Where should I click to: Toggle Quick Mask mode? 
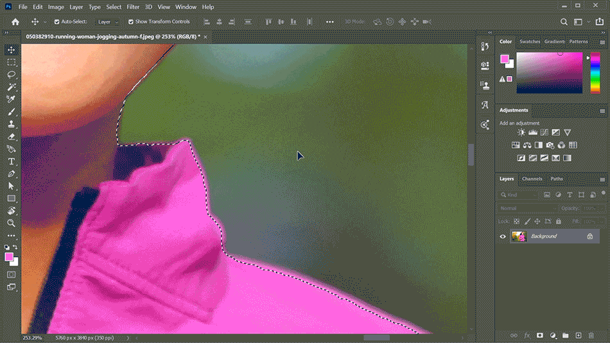[12, 274]
